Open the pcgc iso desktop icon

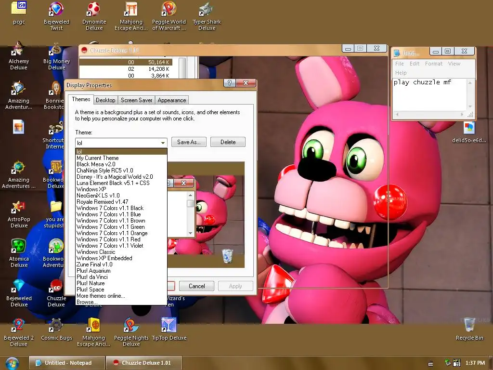click(19, 13)
